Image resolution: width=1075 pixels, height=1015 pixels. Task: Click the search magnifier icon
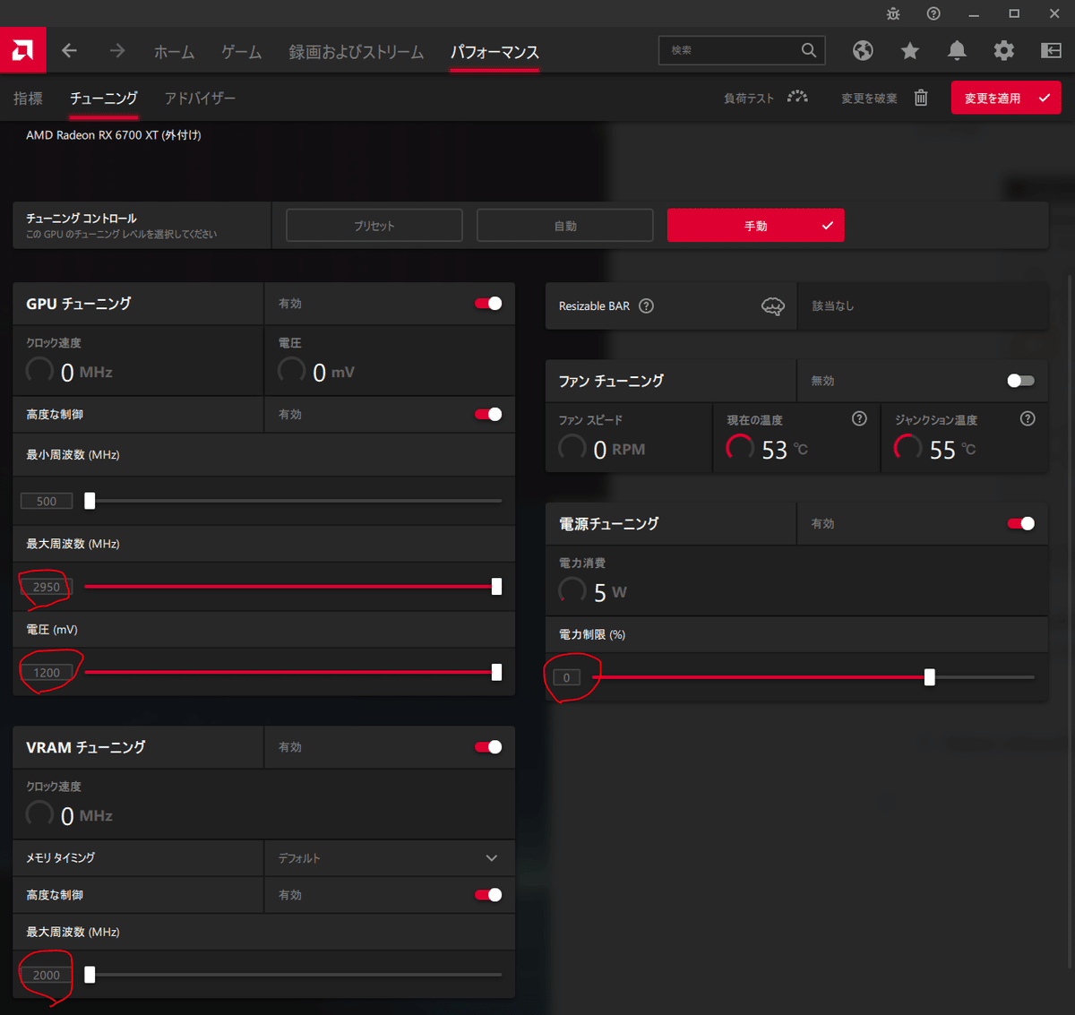(808, 50)
